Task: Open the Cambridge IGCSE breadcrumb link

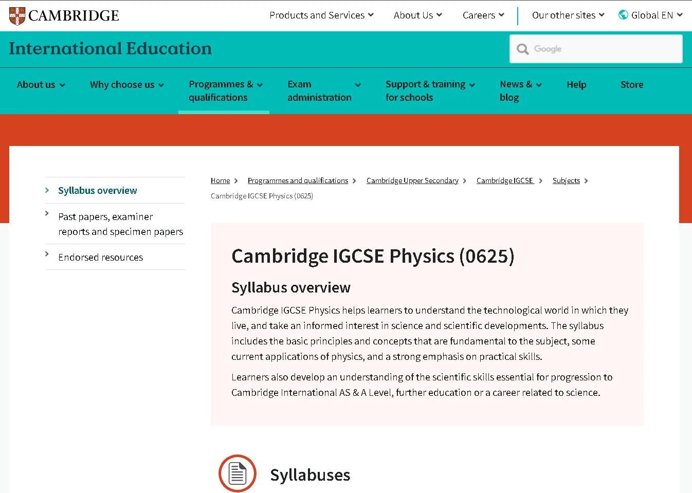Action: (x=505, y=180)
